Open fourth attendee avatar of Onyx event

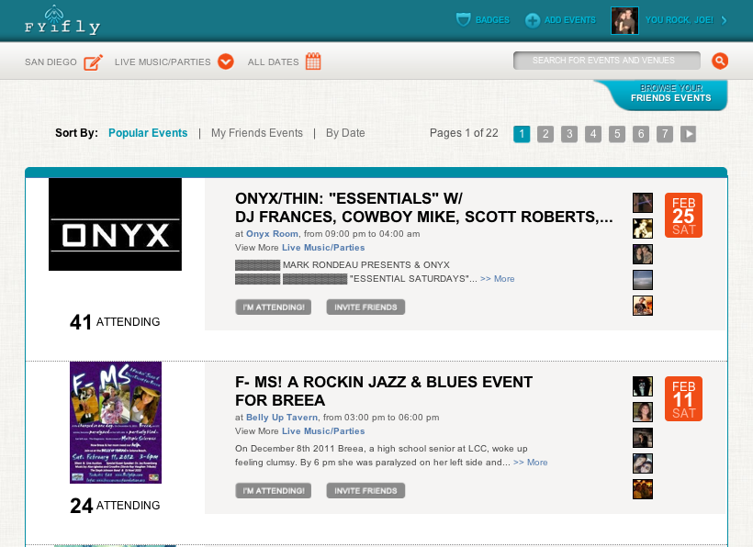pos(643,280)
